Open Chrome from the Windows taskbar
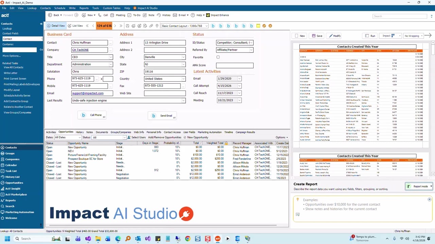Viewport: 435px width, 244px height. point(188,239)
